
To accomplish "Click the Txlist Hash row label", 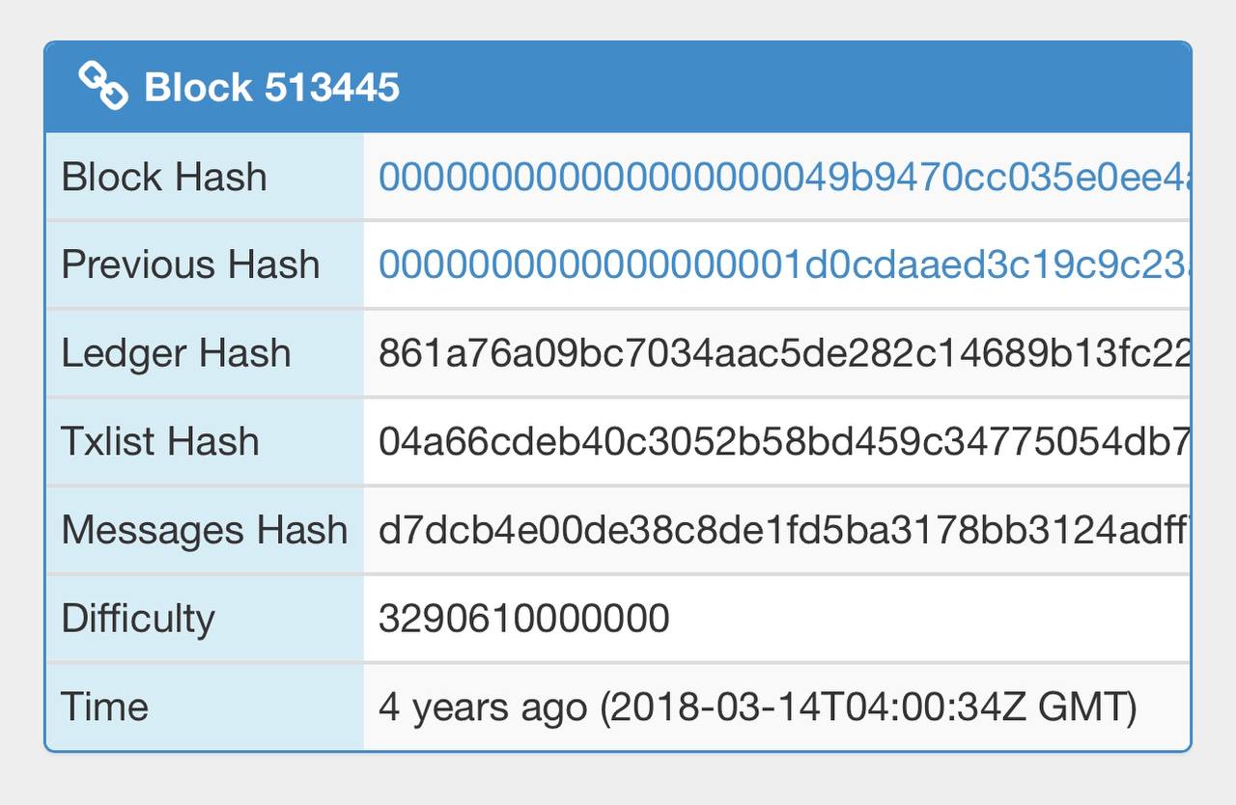I will pos(160,442).
